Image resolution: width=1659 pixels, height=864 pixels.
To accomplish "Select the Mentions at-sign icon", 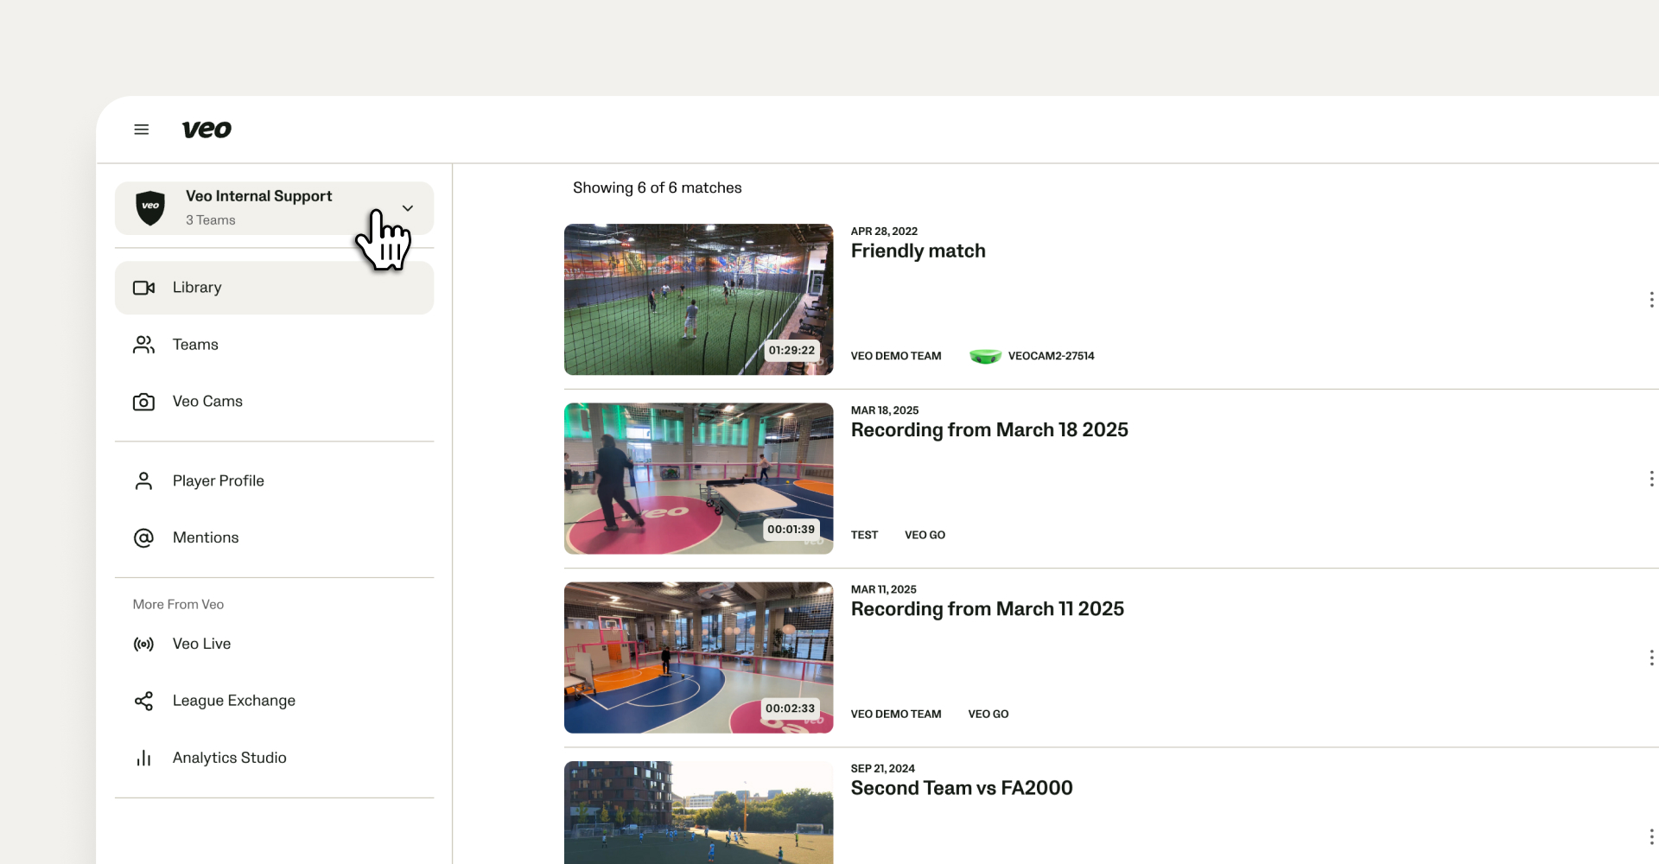I will click(x=143, y=538).
